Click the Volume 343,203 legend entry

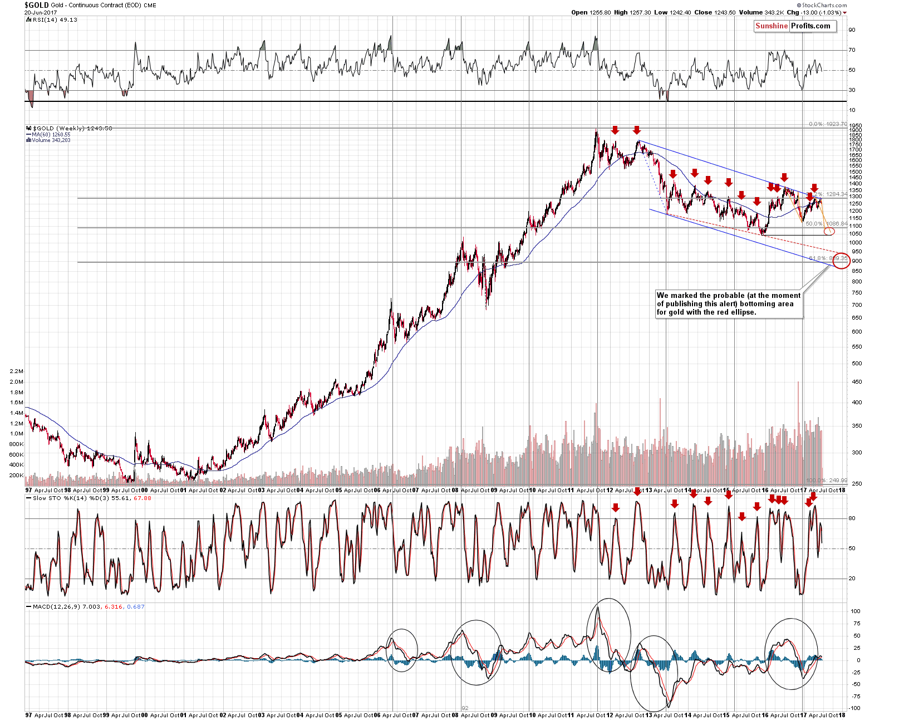[51, 140]
